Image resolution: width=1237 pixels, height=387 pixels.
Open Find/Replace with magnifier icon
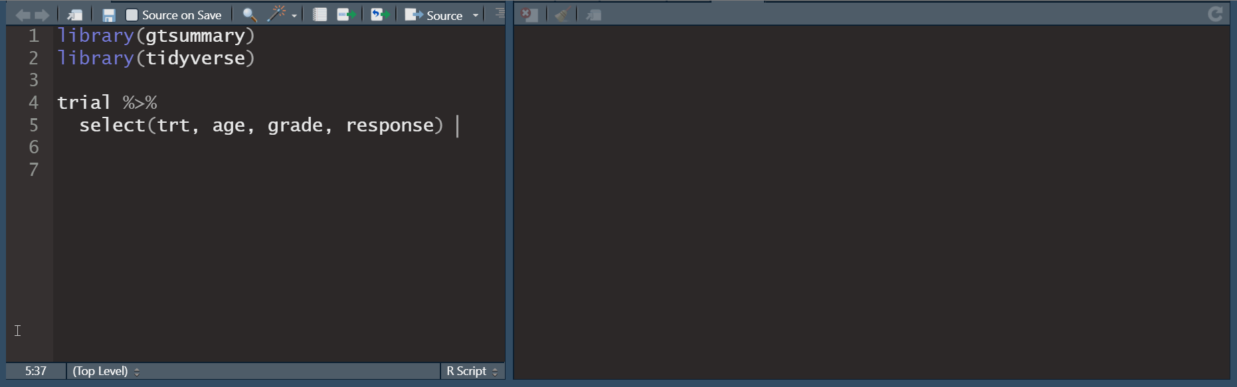click(250, 15)
